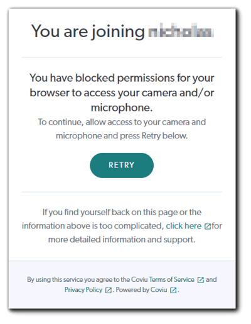This screenshot has width=251, height=324.
Task: Open the 'click here' support link
Action: [184, 226]
